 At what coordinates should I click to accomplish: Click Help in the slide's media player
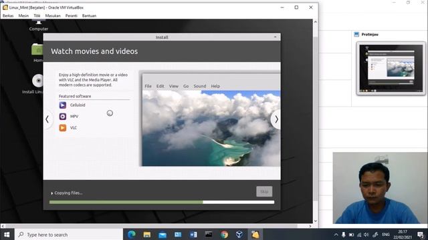[215, 86]
